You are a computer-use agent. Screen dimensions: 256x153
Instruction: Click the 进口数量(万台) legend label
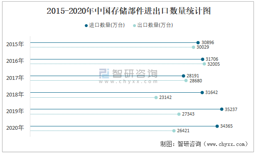point(107,25)
